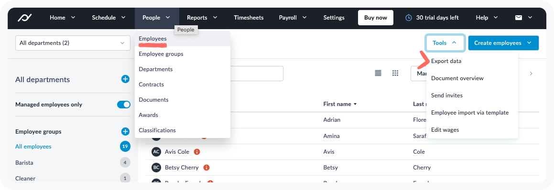Click the 4 count badge for Barista
The width and height of the screenshot is (554, 190).
125,162
